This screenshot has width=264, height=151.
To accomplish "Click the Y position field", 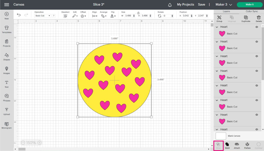I will pos(201,16).
